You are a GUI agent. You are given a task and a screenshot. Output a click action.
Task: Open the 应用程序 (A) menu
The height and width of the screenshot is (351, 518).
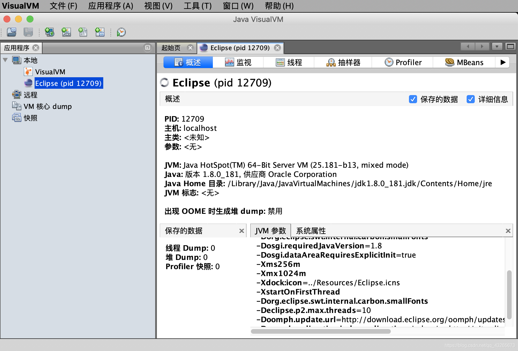[x=111, y=6]
